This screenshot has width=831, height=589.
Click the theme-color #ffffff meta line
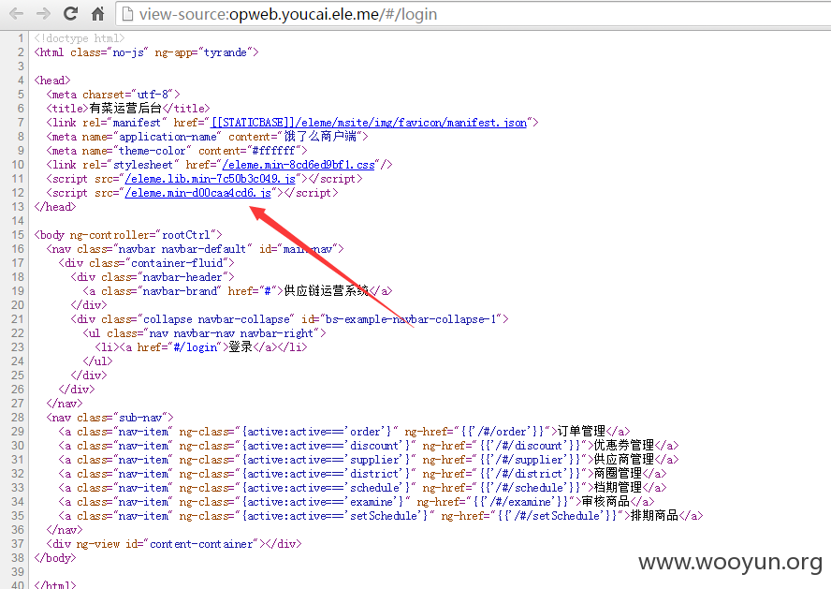177,151
